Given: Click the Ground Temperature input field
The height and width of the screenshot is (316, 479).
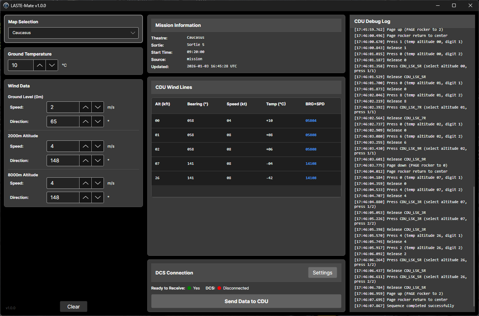Looking at the screenshot, I should click(x=21, y=65).
